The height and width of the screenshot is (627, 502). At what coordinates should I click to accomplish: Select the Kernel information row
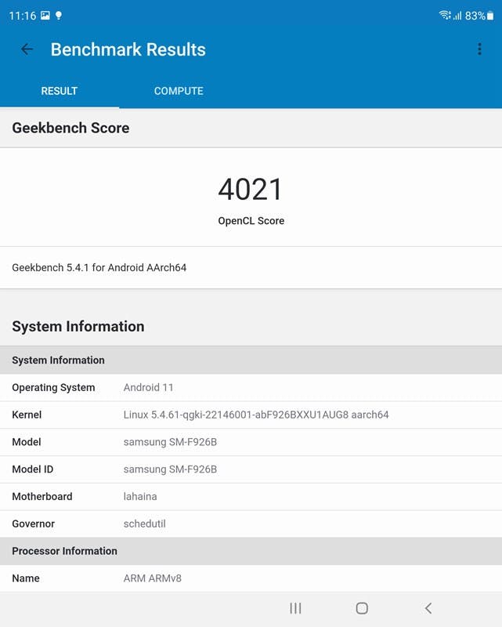(x=251, y=415)
